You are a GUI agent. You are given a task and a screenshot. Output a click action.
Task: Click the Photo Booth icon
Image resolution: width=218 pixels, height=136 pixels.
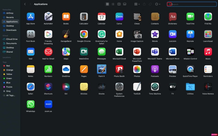tap(119, 69)
